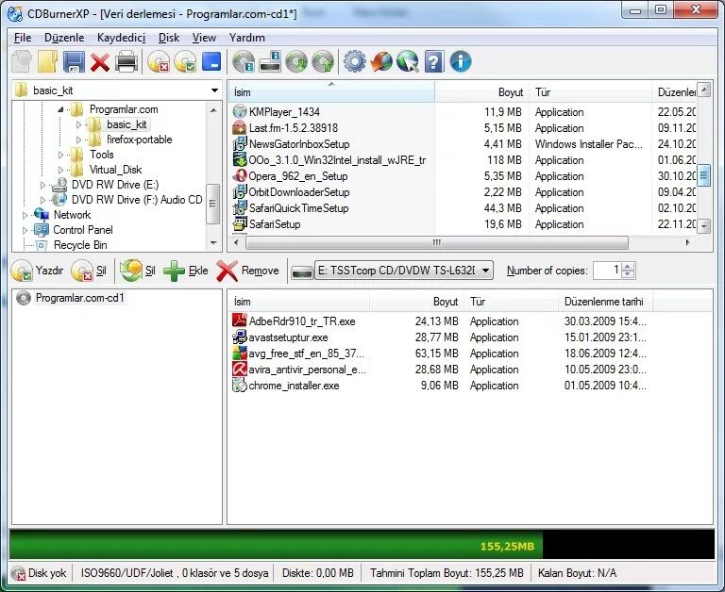Screen dimensions: 725x592
Task: Click the new compilation page icon
Action: pos(22,62)
